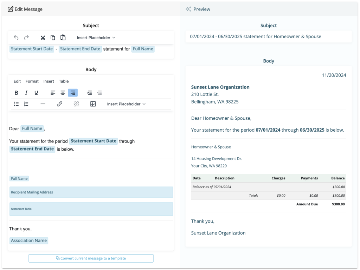The width and height of the screenshot is (360, 270).
Task: Open the Format menu in the Body editor
Action: pyautogui.click(x=32, y=81)
